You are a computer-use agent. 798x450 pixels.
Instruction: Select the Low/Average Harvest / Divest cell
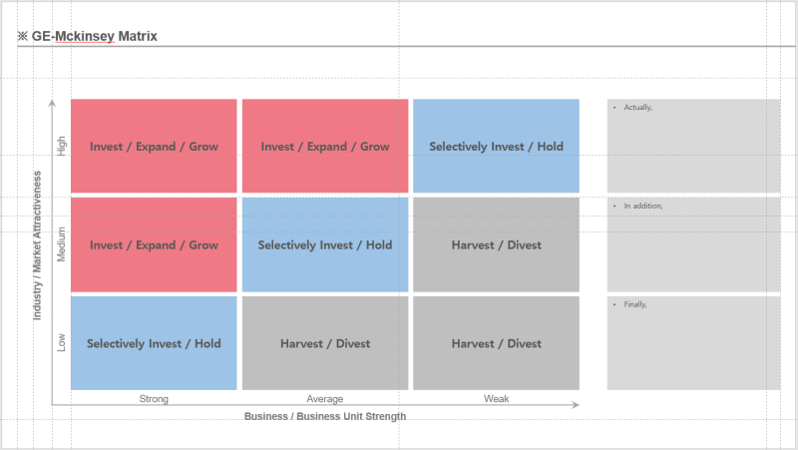(325, 343)
